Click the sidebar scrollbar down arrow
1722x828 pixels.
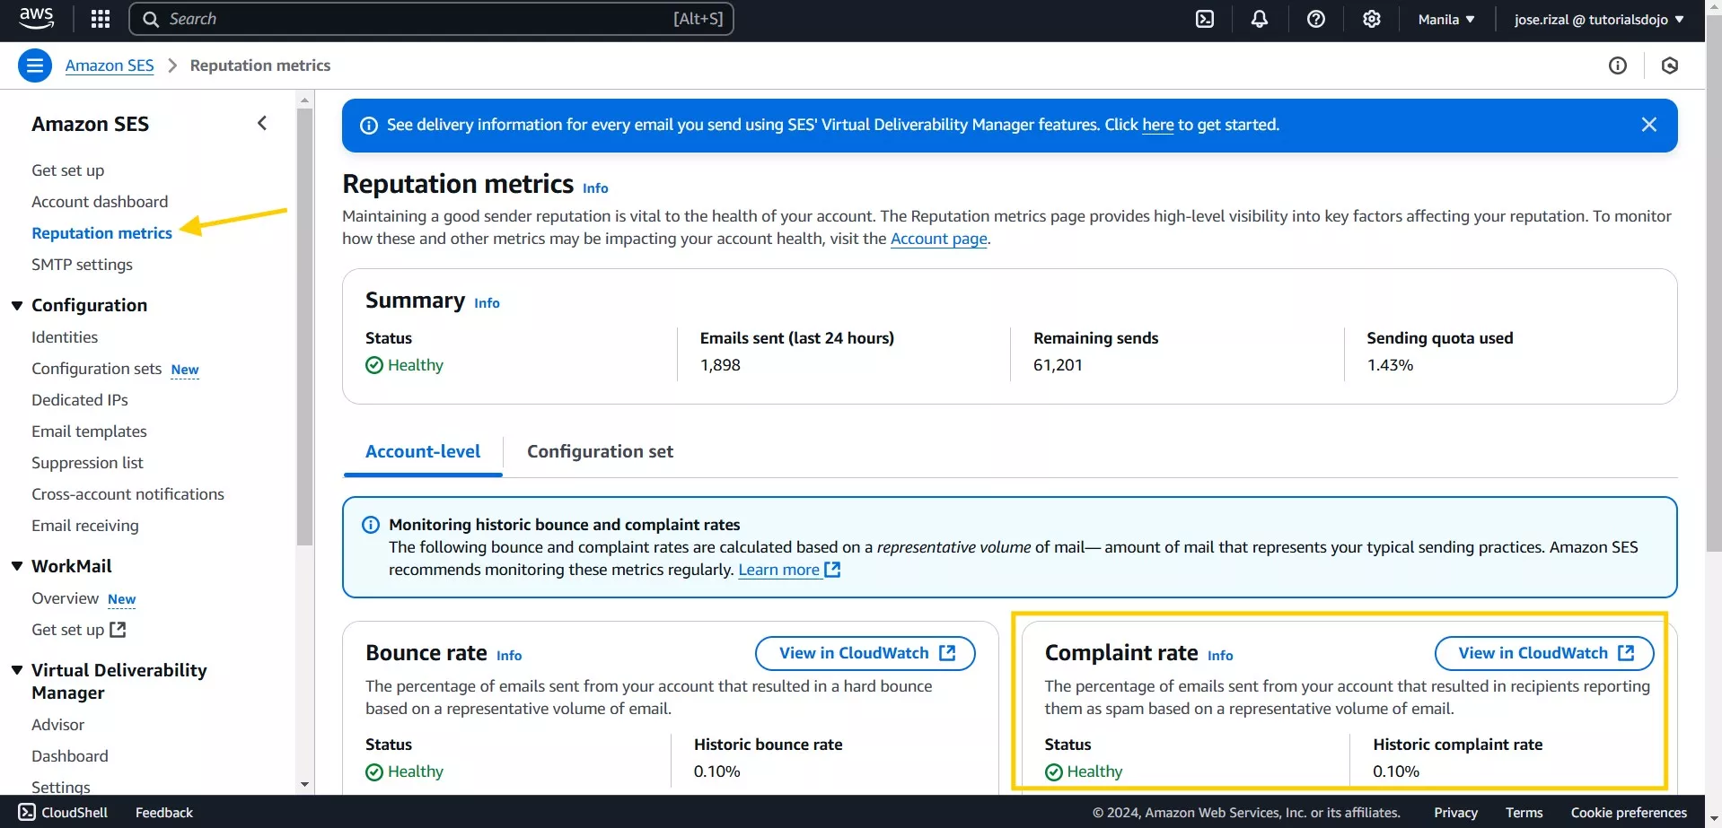(304, 785)
